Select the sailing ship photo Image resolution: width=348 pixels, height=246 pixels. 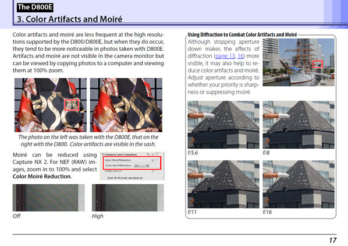299,62
